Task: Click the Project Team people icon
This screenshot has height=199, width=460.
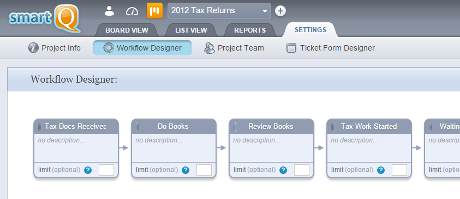Action: tap(210, 48)
